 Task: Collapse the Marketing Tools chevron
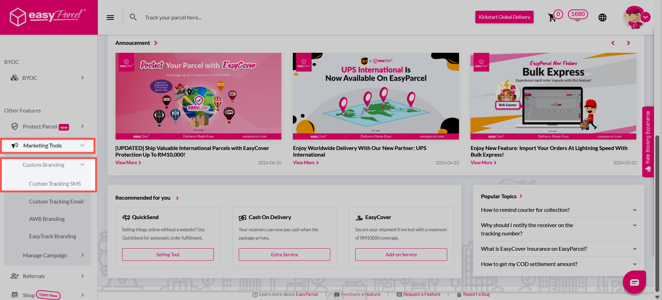tap(83, 145)
